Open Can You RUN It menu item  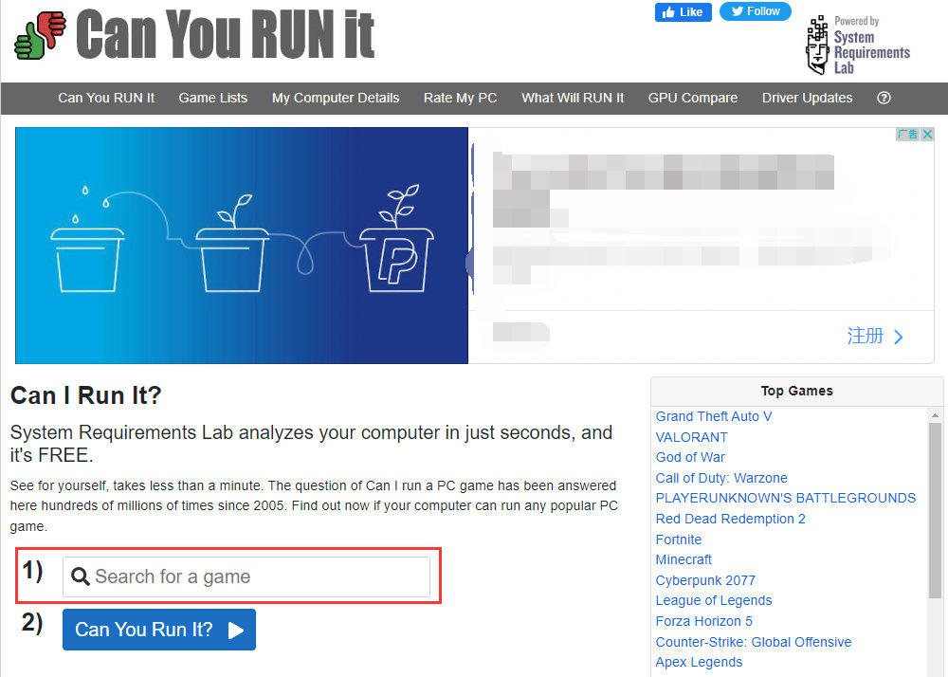click(106, 98)
